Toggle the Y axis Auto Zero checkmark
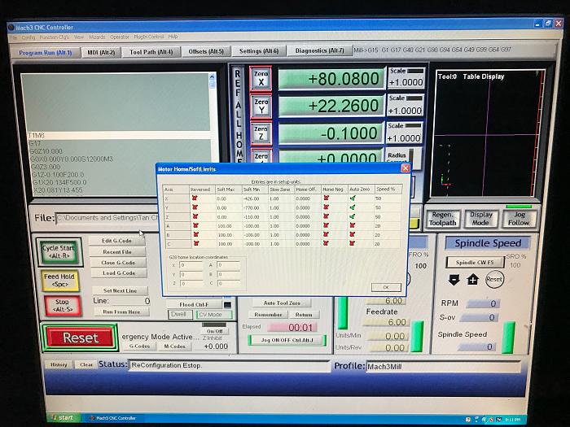 [353, 208]
